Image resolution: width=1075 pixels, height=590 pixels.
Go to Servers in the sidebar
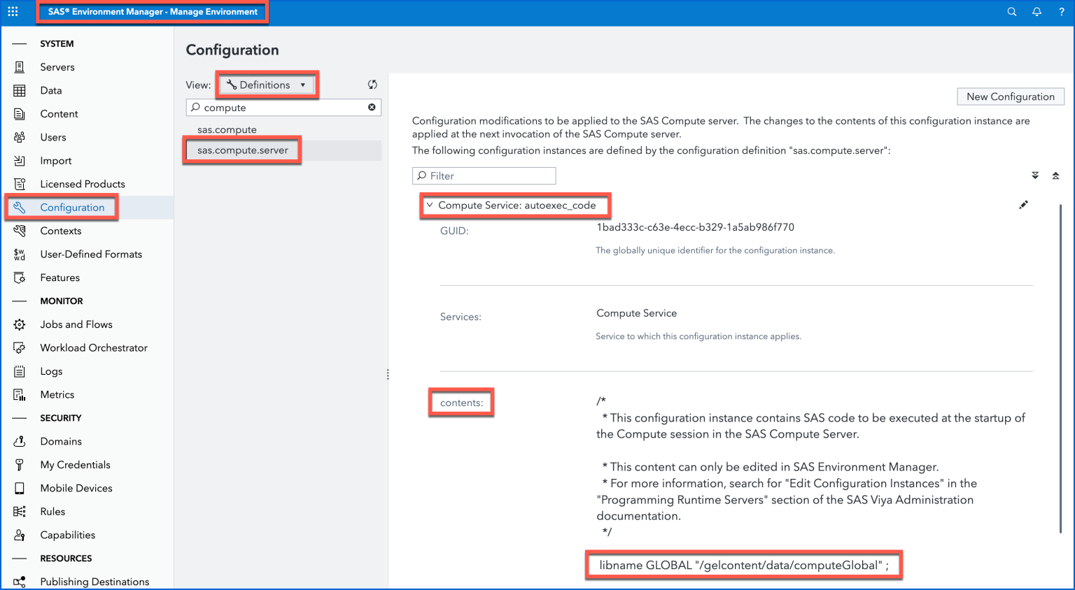(57, 67)
